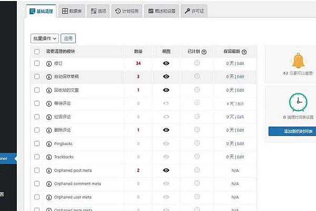Show info for the 修订 row
This screenshot has width=316, height=211.
49,64
